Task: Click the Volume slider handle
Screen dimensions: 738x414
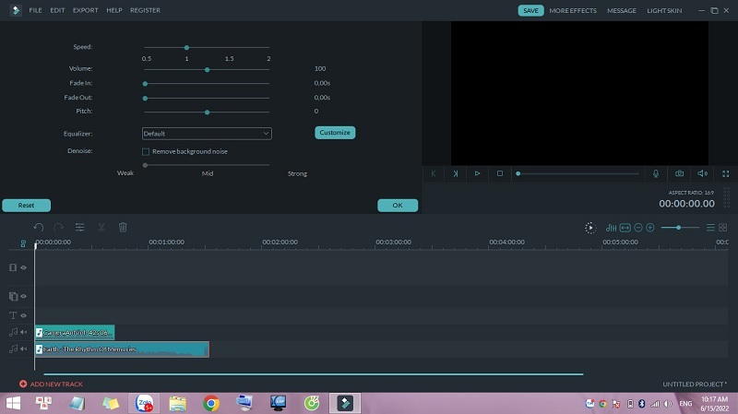Action: [207, 70]
